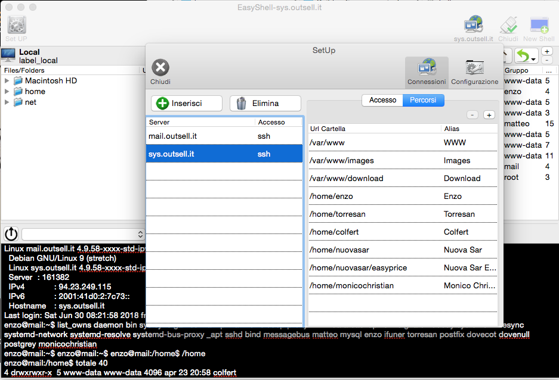The image size is (559, 380).
Task: Click the plus button in main window's top-right
Action: (x=547, y=52)
